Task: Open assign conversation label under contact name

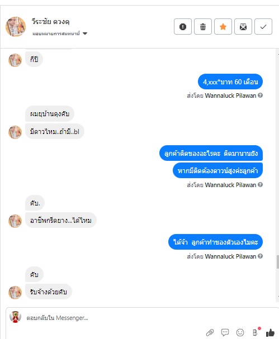Action: point(56,34)
